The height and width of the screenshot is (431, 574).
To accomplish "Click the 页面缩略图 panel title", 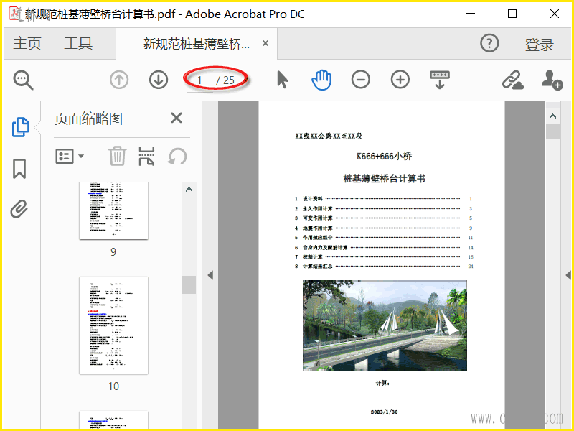I will click(x=88, y=119).
